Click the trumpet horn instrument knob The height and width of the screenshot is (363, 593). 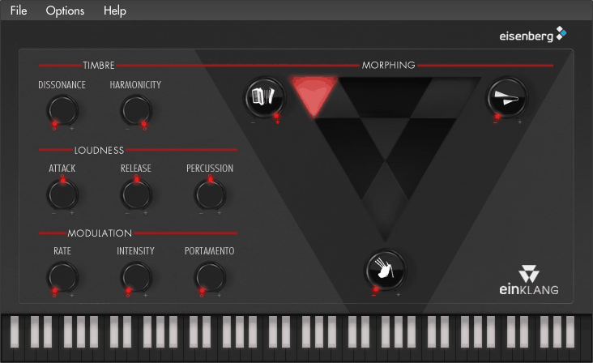coord(507,97)
